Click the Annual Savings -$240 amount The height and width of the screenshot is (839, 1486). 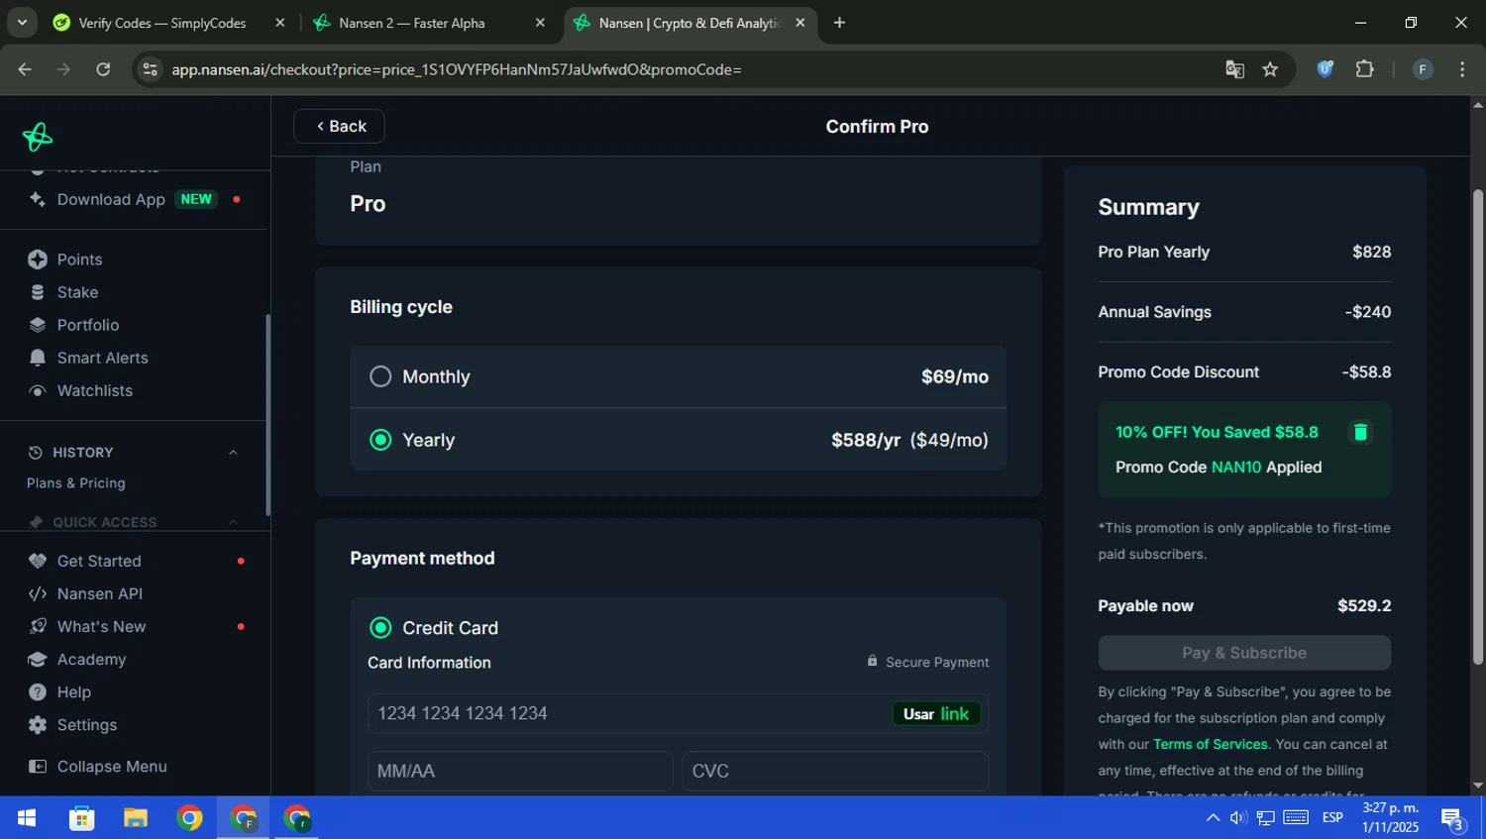(x=1368, y=312)
